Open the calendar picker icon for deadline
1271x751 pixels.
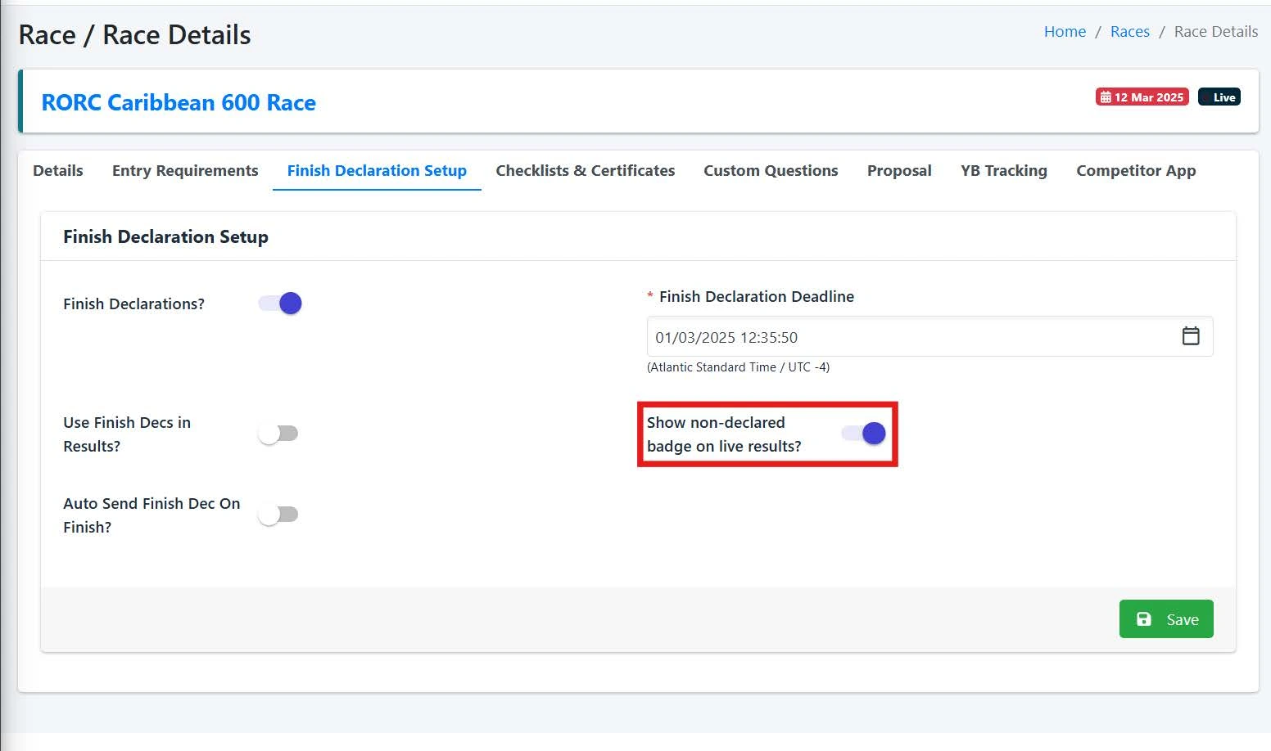coord(1191,336)
